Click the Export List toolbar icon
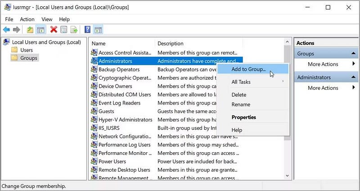This screenshot has height=191, width=360. [74, 30]
